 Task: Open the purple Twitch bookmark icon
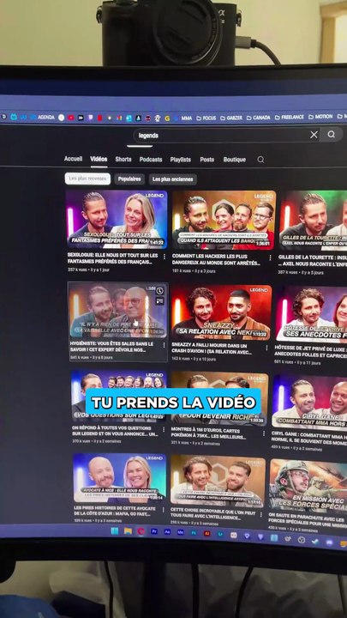[x=90, y=118]
